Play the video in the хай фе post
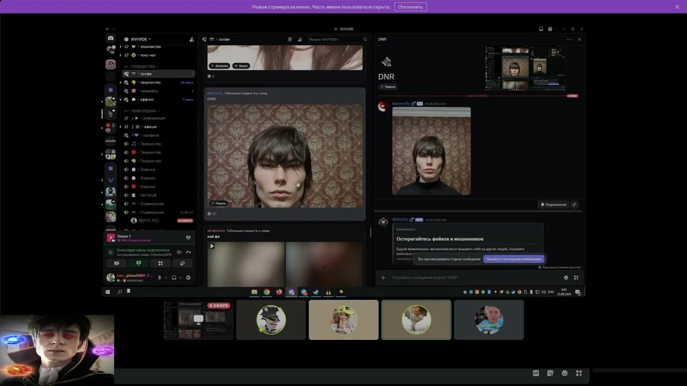The height and width of the screenshot is (386, 687). [x=211, y=246]
